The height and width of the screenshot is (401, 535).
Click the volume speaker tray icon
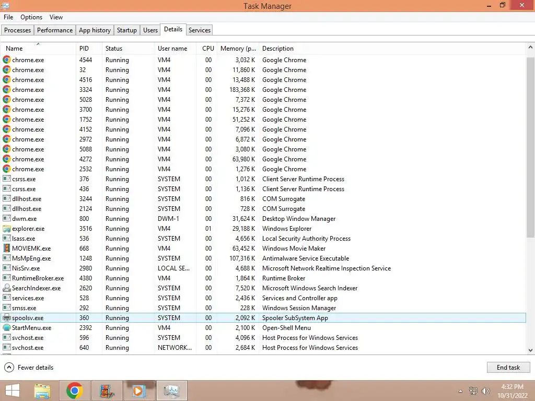485,391
